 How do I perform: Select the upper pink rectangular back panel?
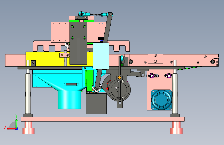60,32
